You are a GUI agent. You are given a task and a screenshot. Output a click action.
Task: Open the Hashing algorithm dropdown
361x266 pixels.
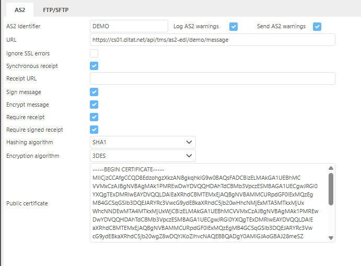tap(142, 142)
